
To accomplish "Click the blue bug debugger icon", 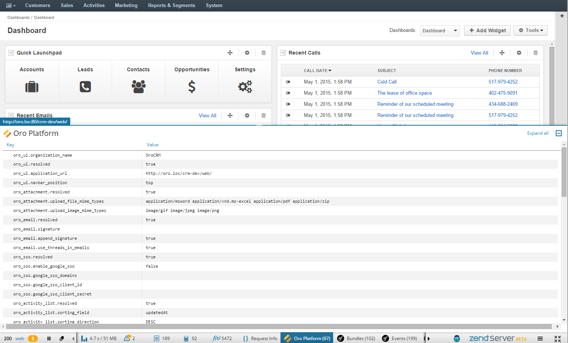I will pos(457,339).
